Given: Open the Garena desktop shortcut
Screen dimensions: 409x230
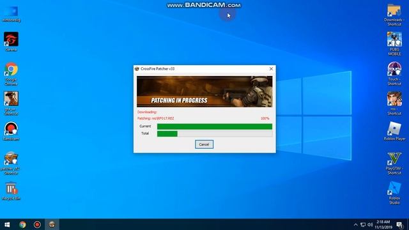Looking at the screenshot, I should click(11, 42).
